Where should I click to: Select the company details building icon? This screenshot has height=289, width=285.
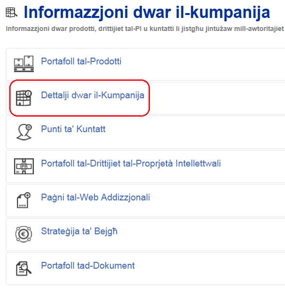coord(24,98)
